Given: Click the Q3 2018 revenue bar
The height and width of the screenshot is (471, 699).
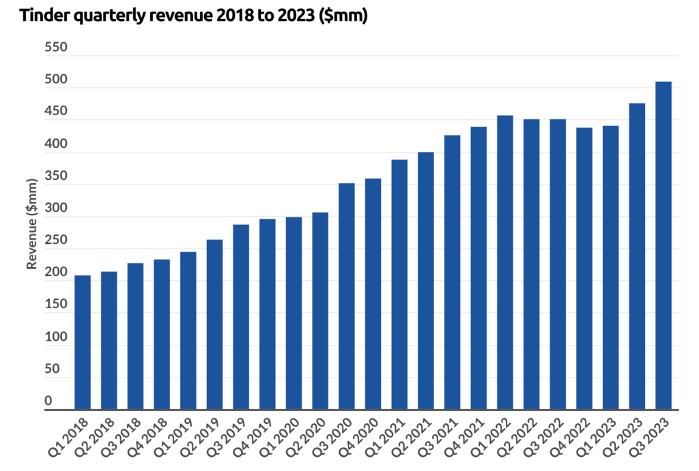Looking at the screenshot, I should pyautogui.click(x=136, y=336).
